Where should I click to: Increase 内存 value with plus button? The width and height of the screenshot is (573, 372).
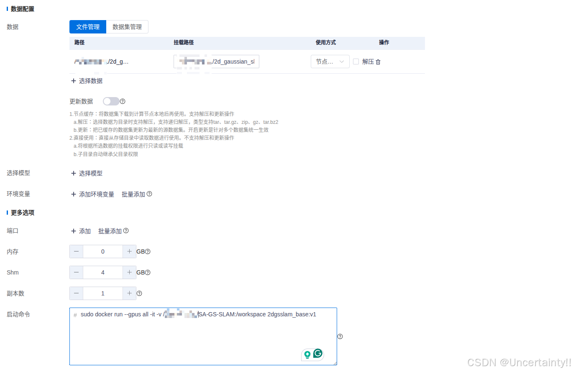(x=129, y=251)
